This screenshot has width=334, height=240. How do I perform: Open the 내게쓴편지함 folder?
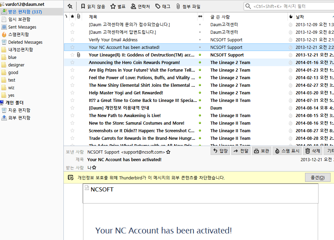[20, 50]
